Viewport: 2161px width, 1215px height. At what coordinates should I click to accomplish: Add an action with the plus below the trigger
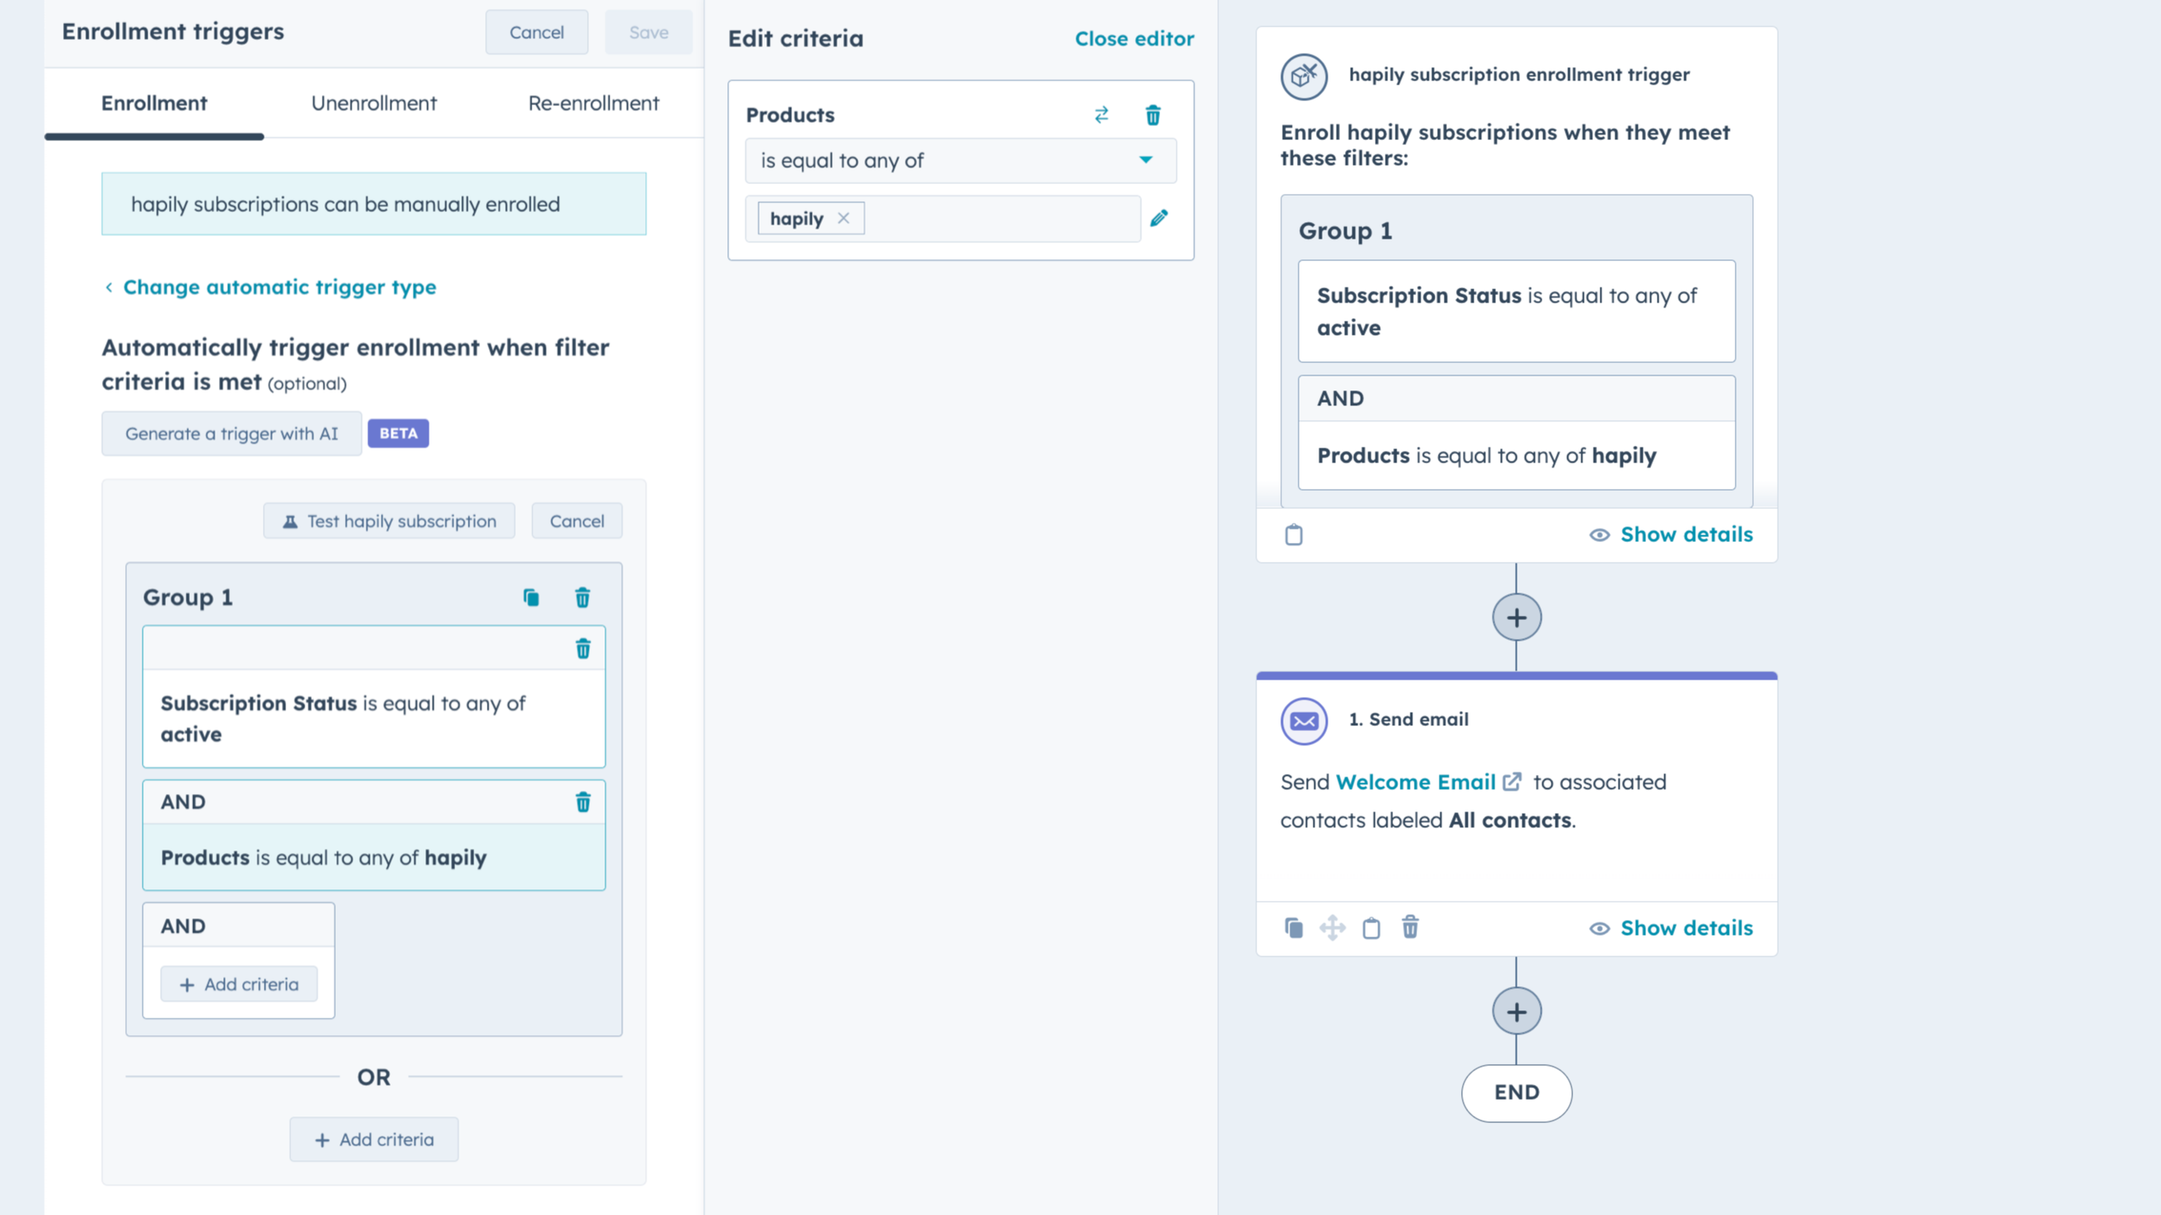(1516, 618)
